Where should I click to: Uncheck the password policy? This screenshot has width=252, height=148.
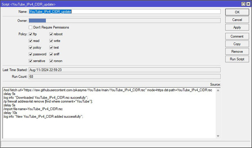(31, 54)
